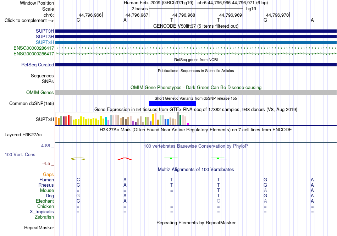This screenshot has height=236, width=337.
Task: Click the 100 Vert. Cons label
Action: (x=20, y=154)
